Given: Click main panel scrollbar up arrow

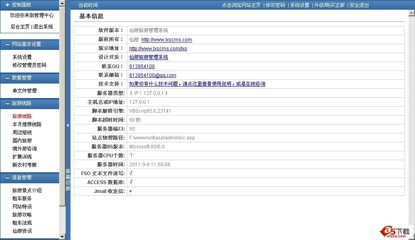Looking at the screenshot, I should pos(412,13).
